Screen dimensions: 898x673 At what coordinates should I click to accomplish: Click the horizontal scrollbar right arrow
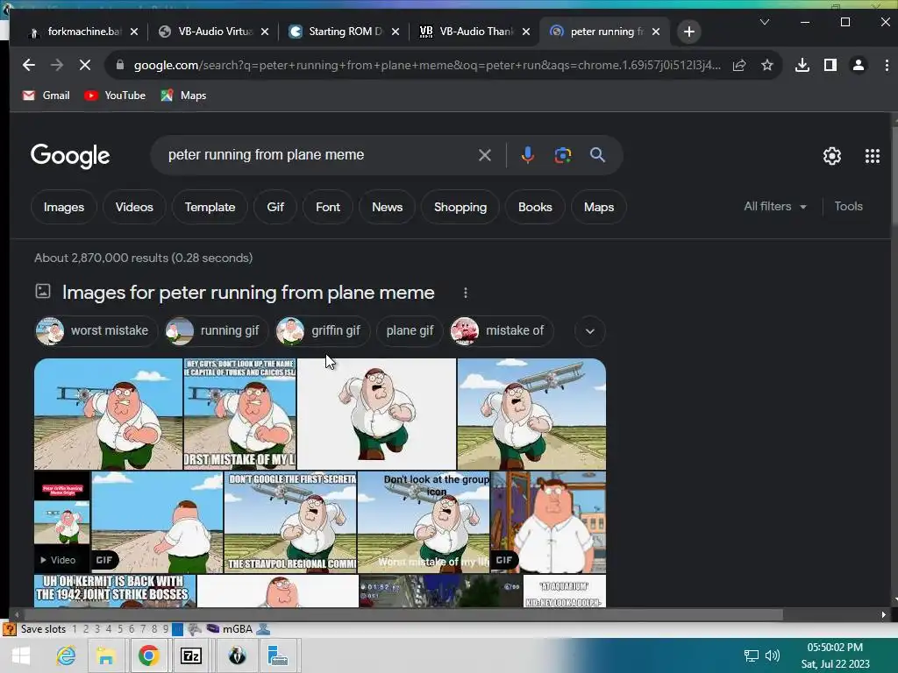[x=883, y=615]
